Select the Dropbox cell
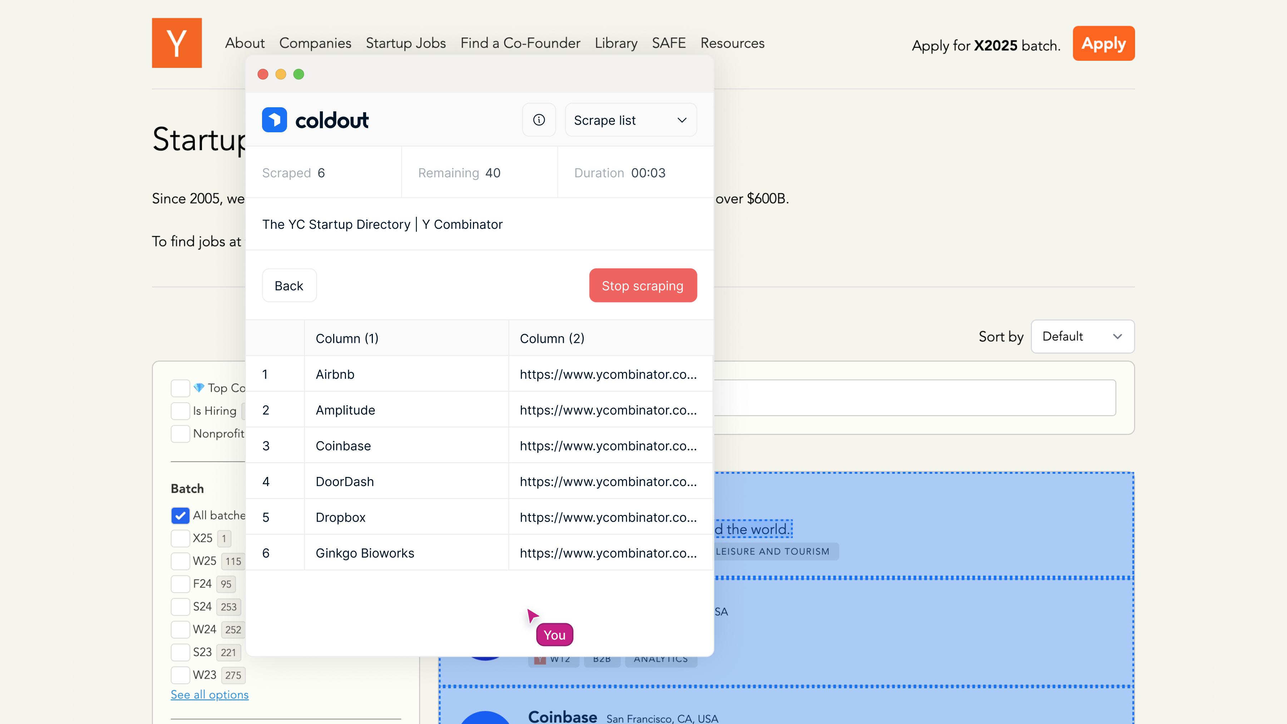The image size is (1287, 724). (406, 517)
